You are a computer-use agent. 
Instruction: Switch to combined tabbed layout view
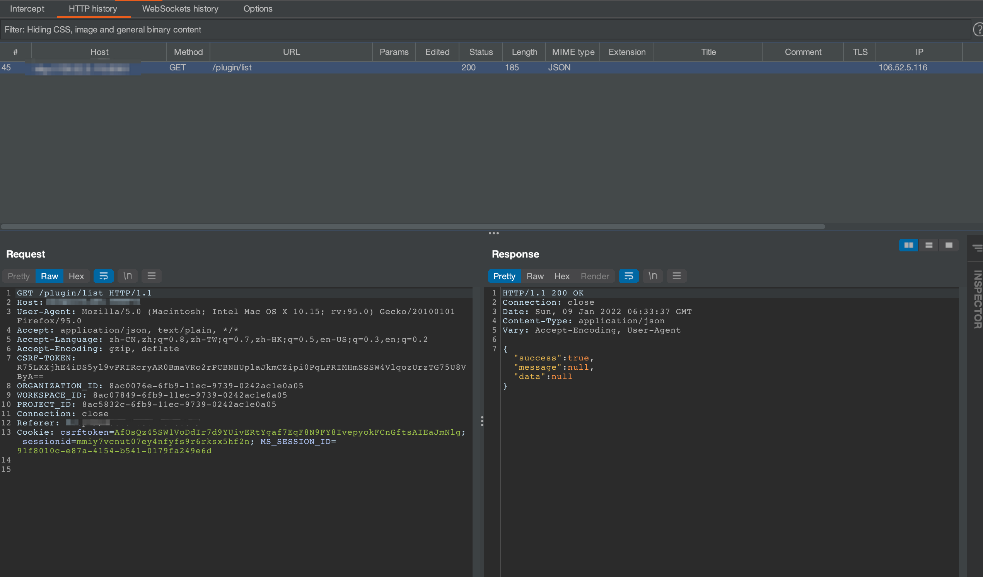[949, 246]
